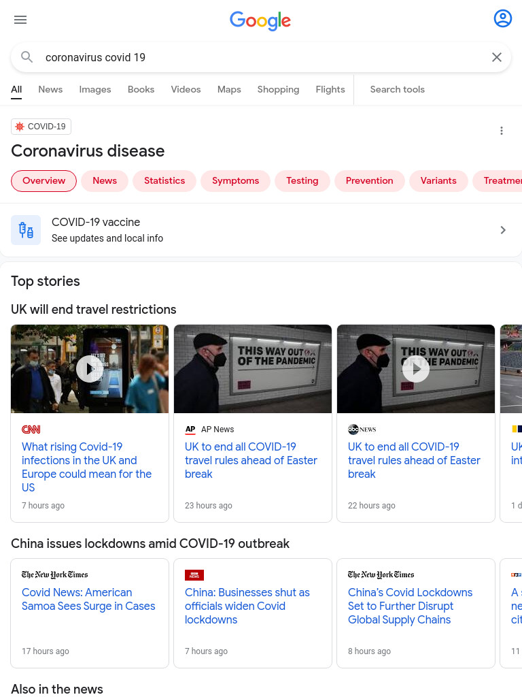
Task: Select the Statistics chip
Action: pyautogui.click(x=164, y=181)
